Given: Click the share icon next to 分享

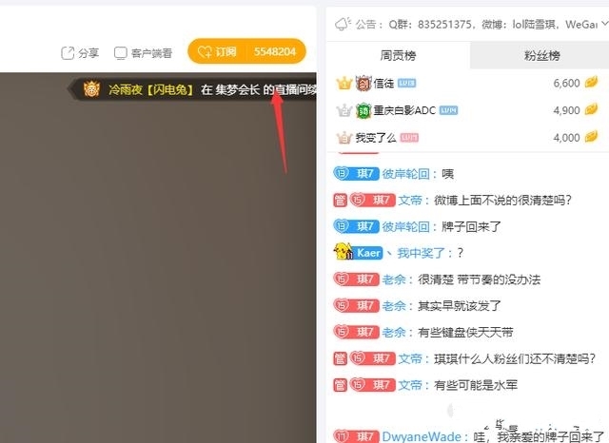Looking at the screenshot, I should pyautogui.click(x=68, y=53).
